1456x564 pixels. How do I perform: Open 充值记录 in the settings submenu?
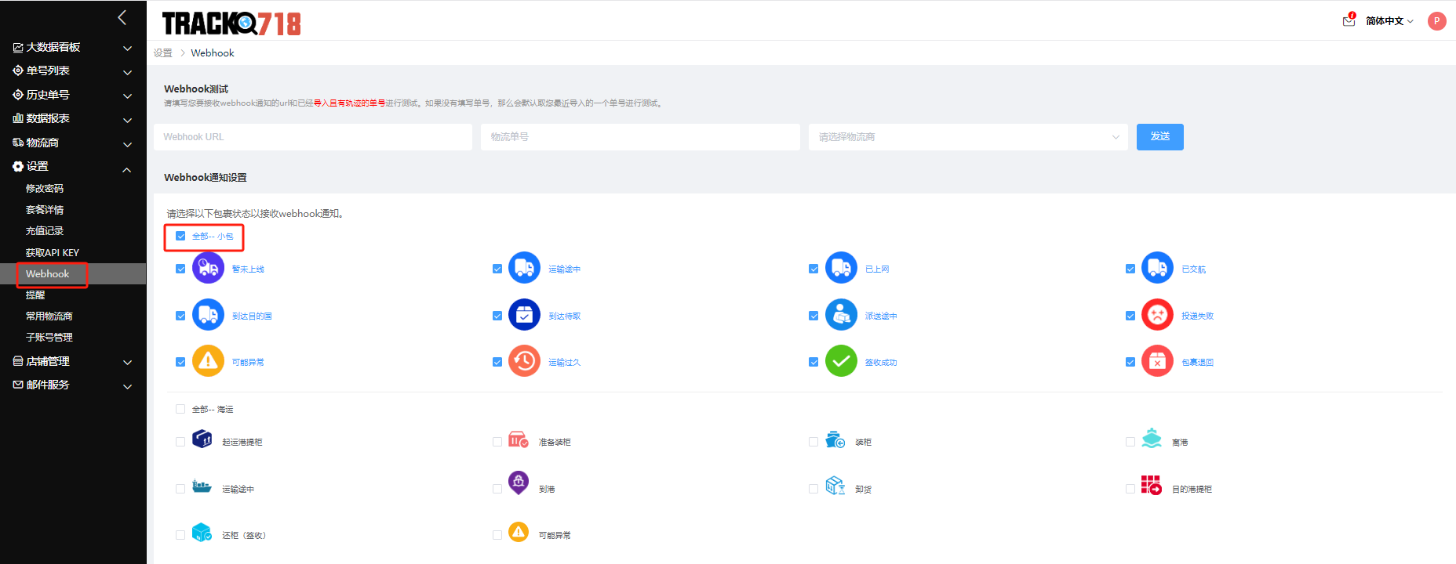45,231
